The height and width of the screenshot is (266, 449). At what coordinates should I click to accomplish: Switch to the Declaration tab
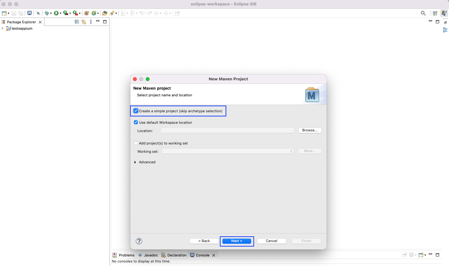174,255
